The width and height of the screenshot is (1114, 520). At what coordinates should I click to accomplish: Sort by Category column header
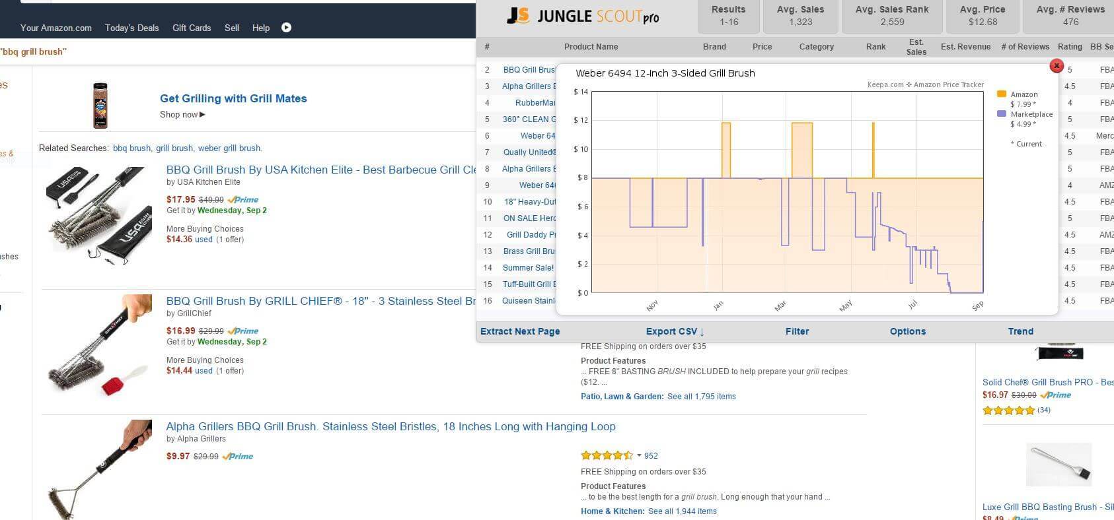coord(817,47)
